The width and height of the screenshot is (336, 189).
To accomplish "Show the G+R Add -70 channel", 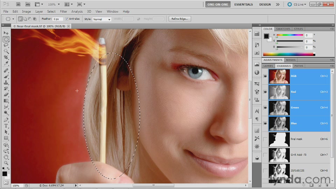I will (x=265, y=155).
